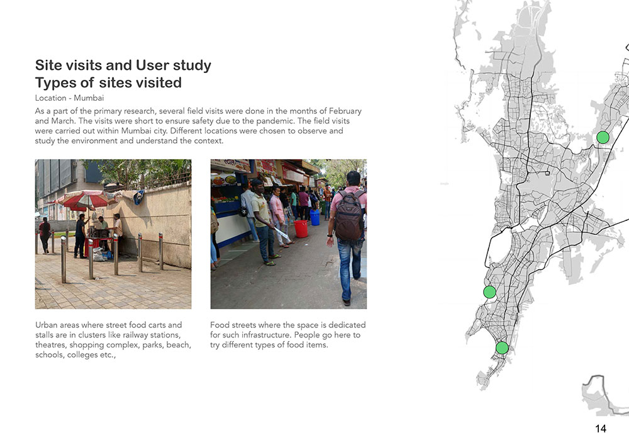Click the blue bucket in the food street photo
Screen dimensions: 629x445
(x=314, y=218)
